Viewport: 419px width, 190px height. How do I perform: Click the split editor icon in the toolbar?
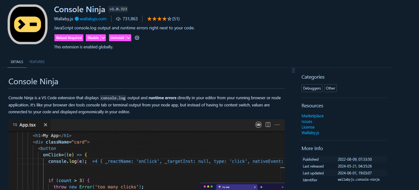tap(268, 124)
